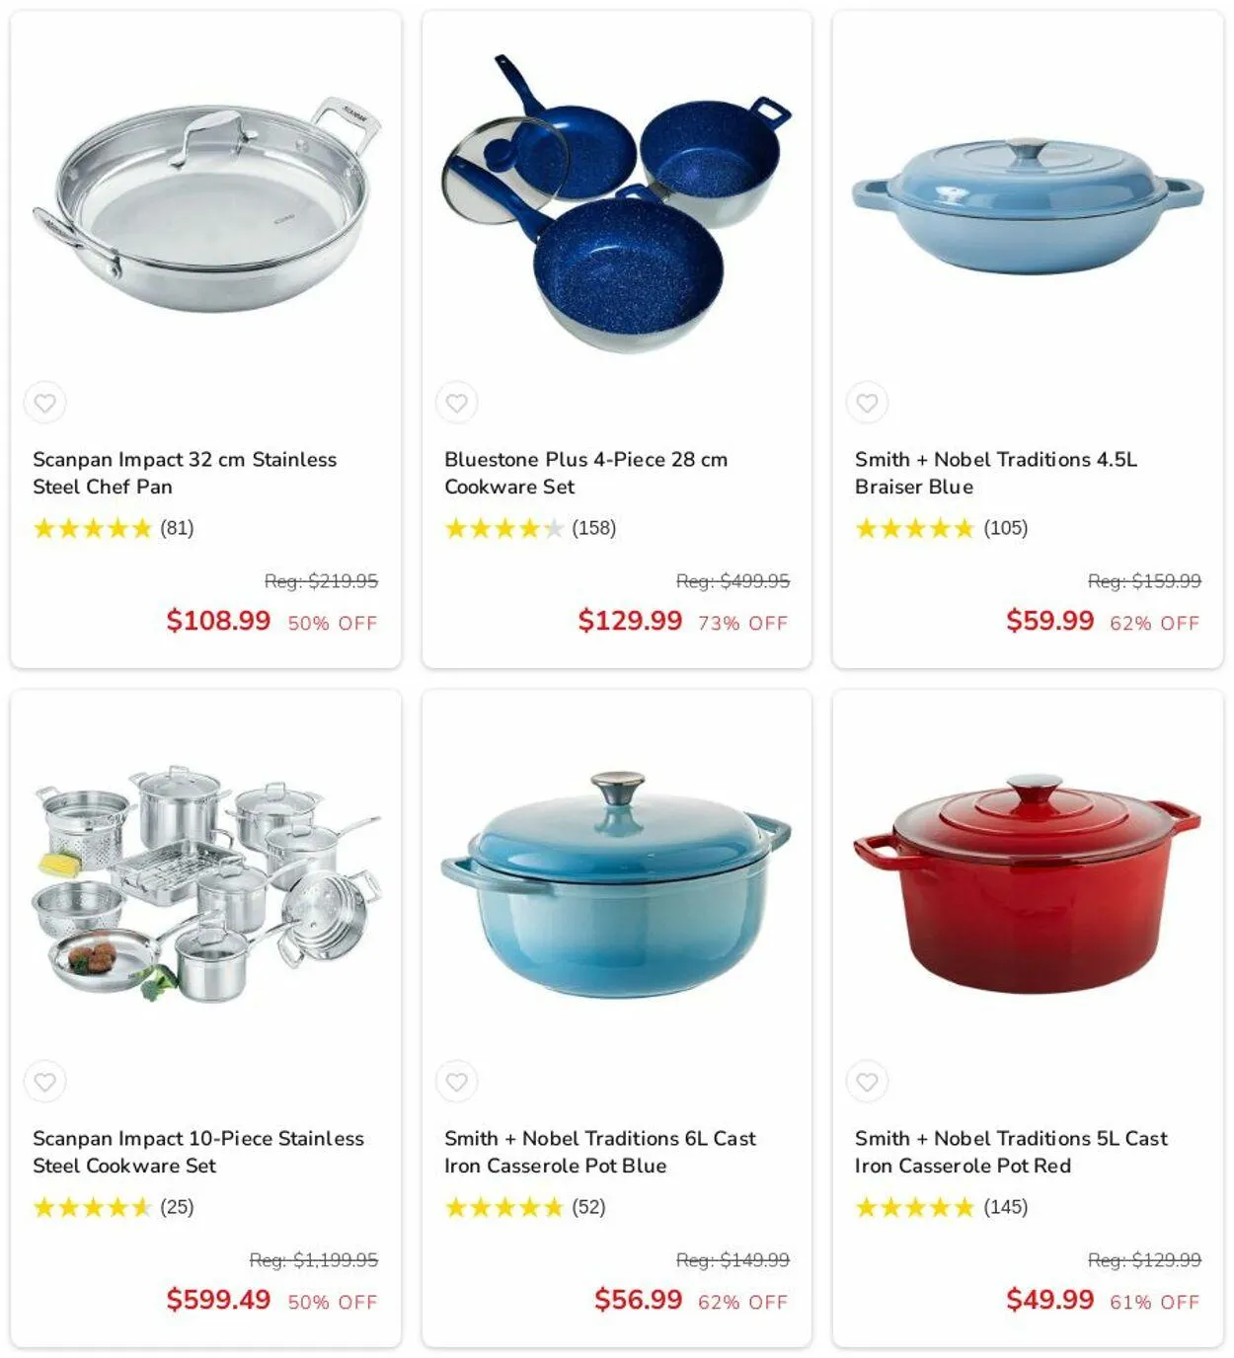Click wishlist heart for Bluestone Plus Cookware Set
The width and height of the screenshot is (1234, 1358).
point(456,403)
